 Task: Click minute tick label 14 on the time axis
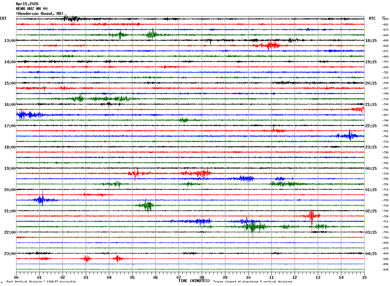tap(341, 278)
